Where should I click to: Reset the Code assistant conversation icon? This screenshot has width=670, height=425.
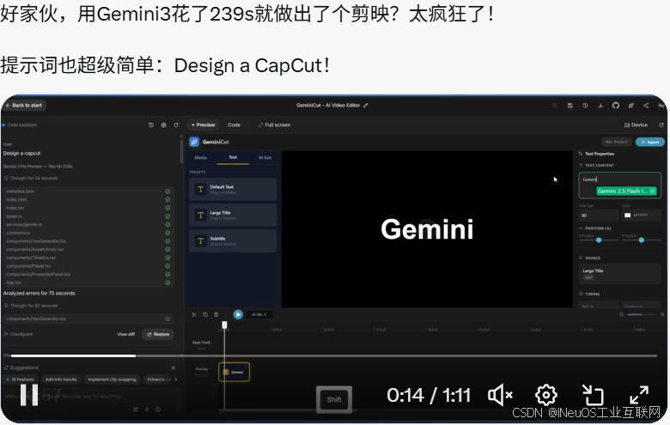pos(176,124)
